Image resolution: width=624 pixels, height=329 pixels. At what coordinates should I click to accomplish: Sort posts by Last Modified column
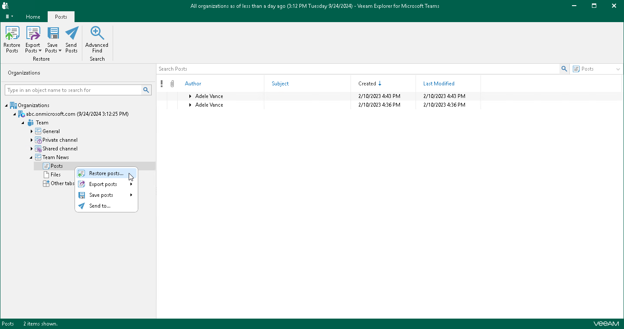point(439,84)
